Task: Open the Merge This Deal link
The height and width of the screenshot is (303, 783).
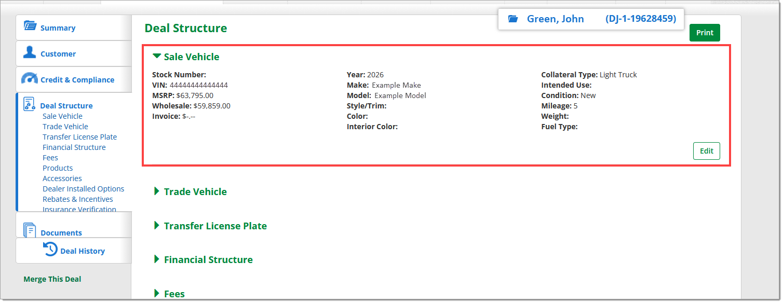Action: 52,279
